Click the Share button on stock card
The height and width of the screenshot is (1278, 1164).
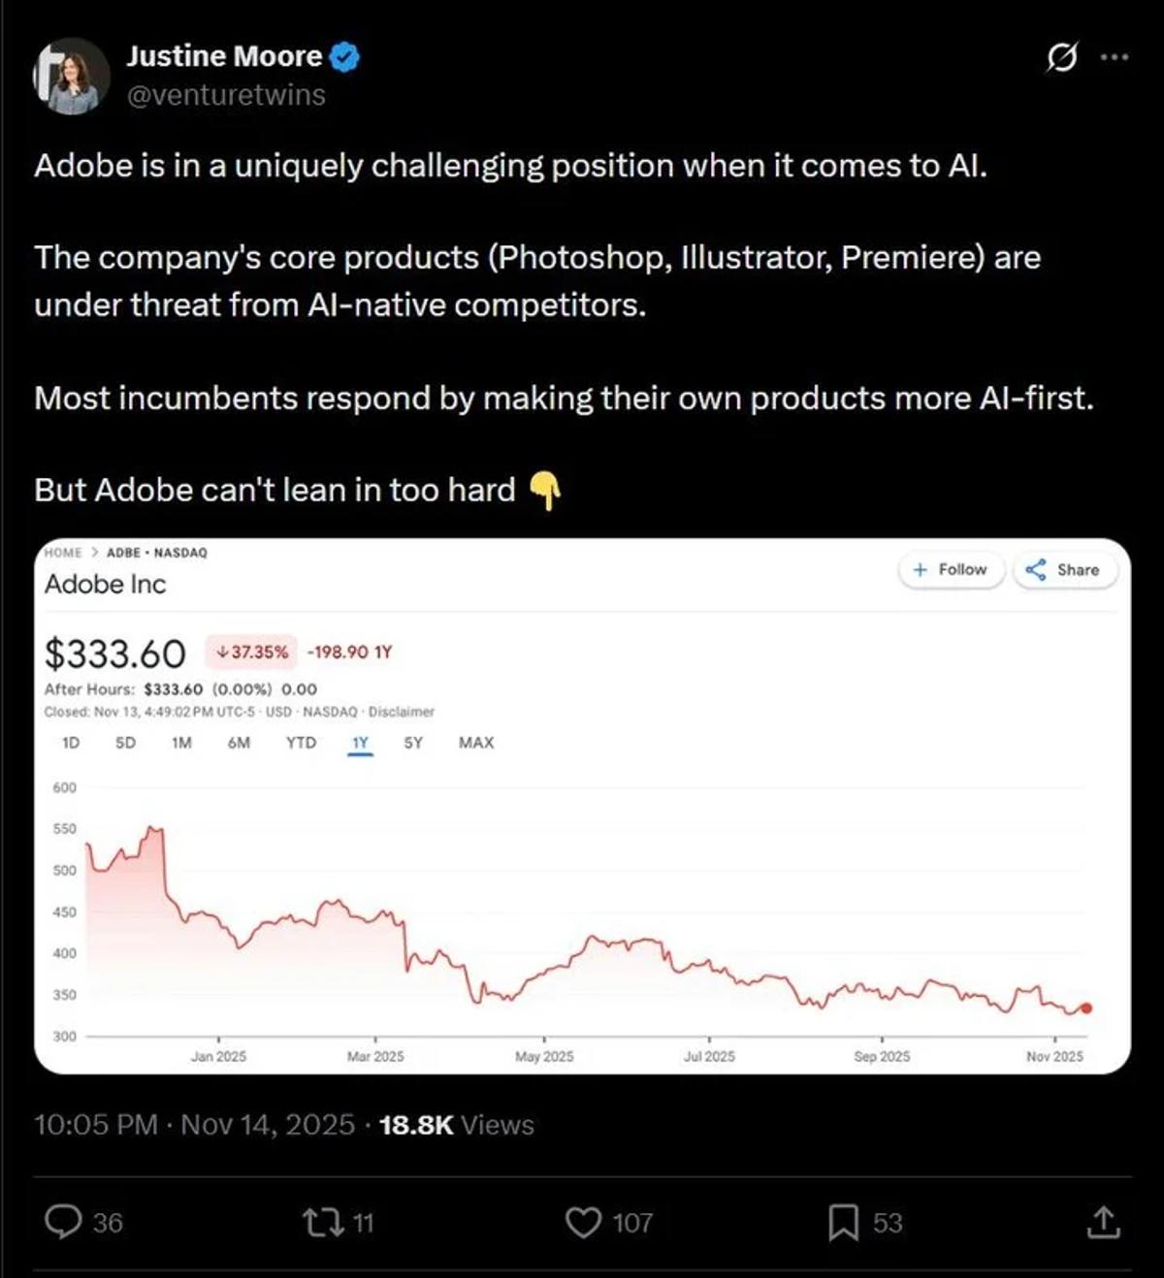point(1064,570)
